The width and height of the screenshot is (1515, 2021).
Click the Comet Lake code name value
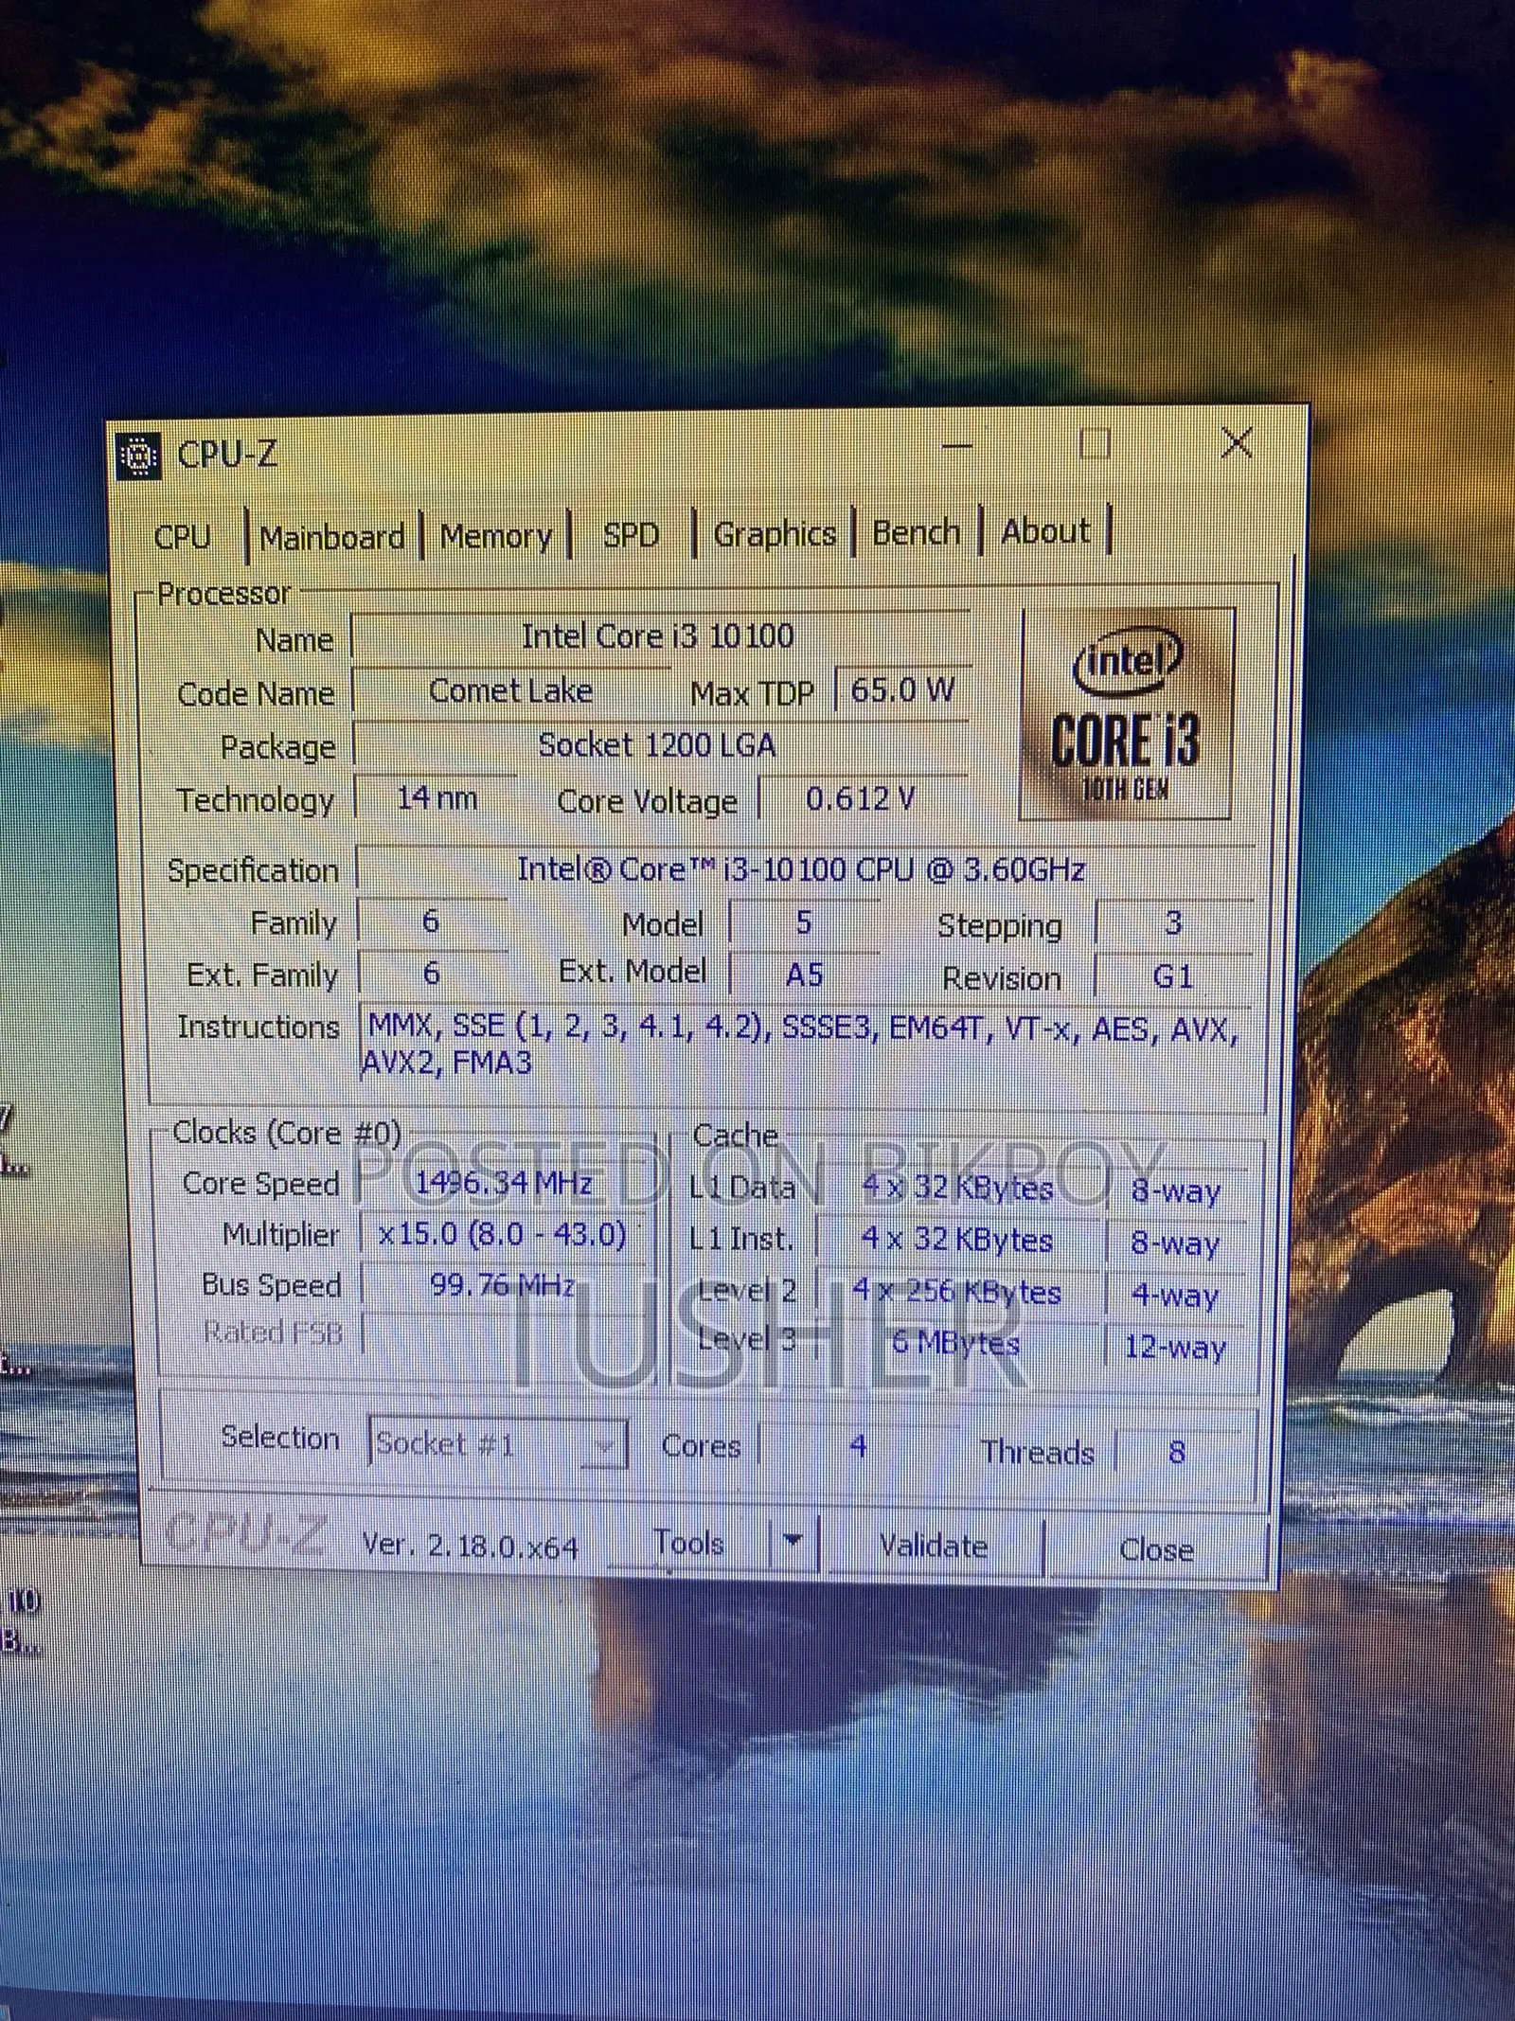click(x=511, y=691)
